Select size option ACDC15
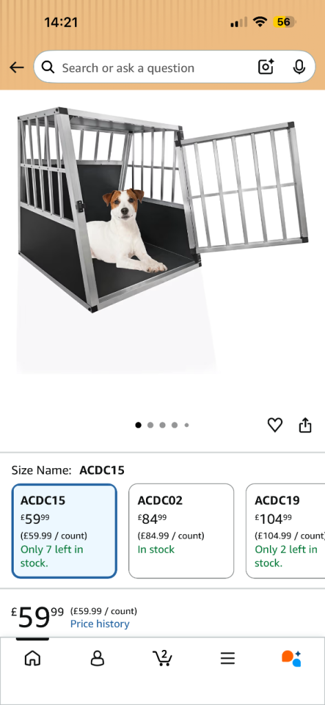The width and height of the screenshot is (325, 705). (x=64, y=531)
